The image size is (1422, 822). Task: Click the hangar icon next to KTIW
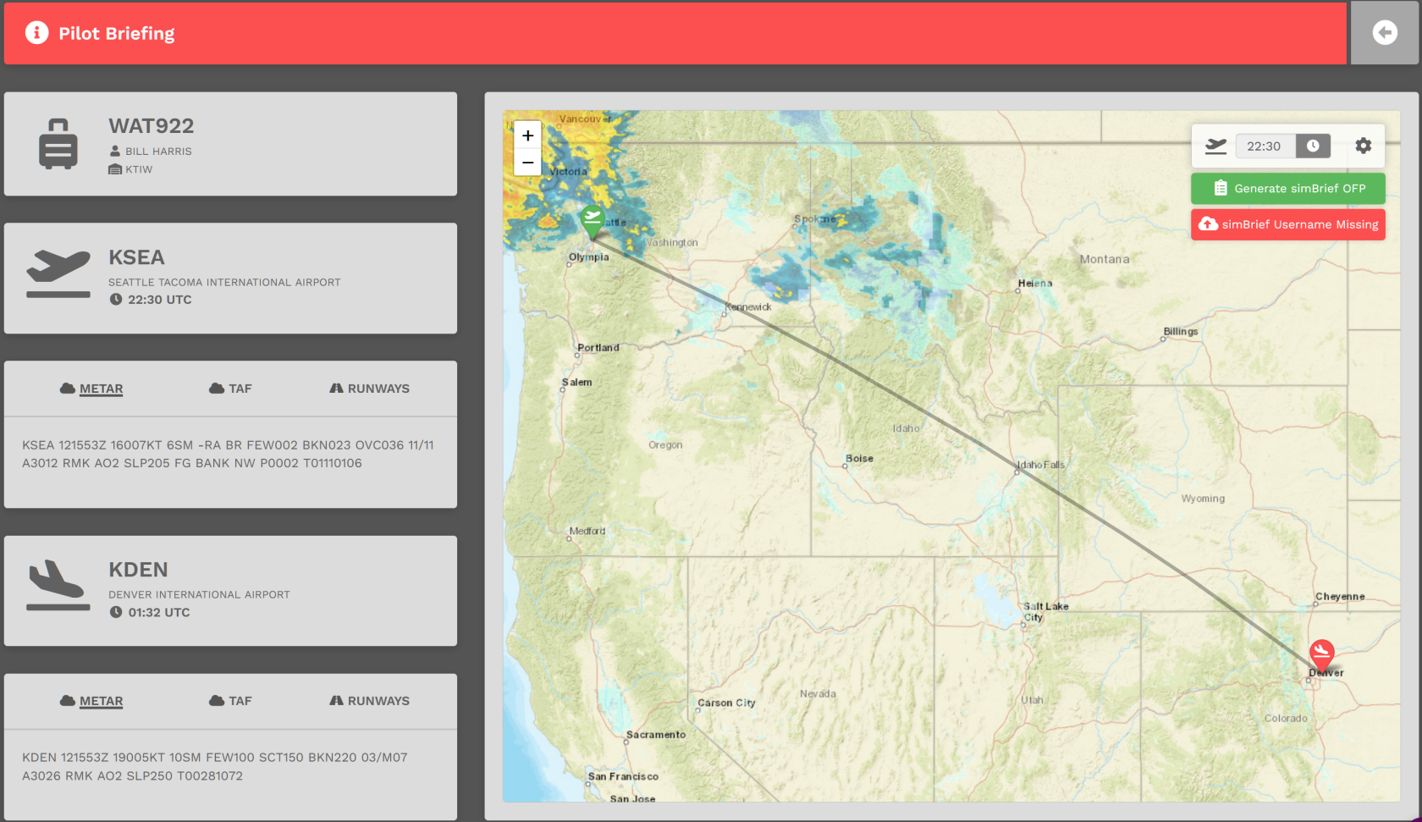point(115,169)
